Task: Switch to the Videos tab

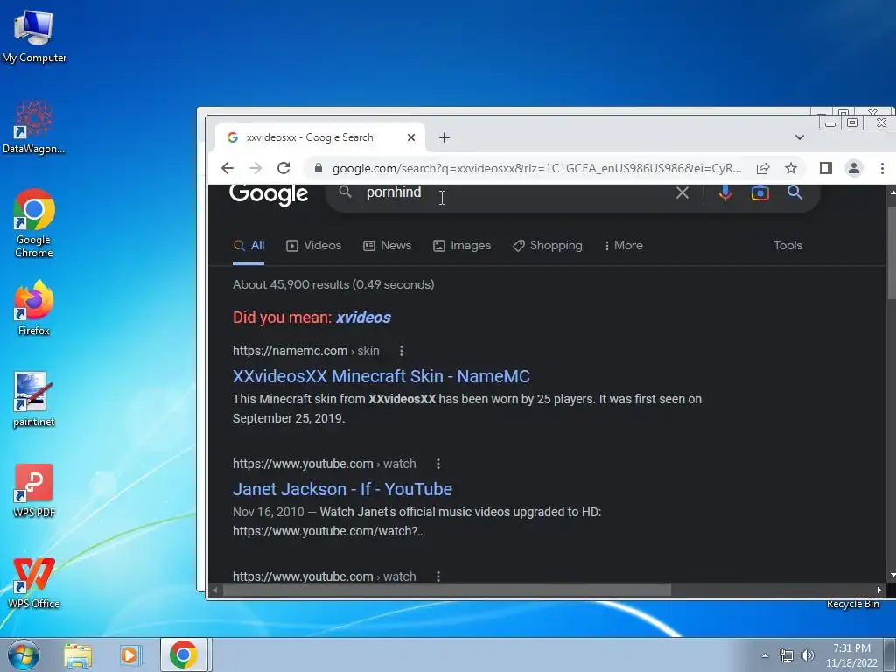Action: point(314,246)
